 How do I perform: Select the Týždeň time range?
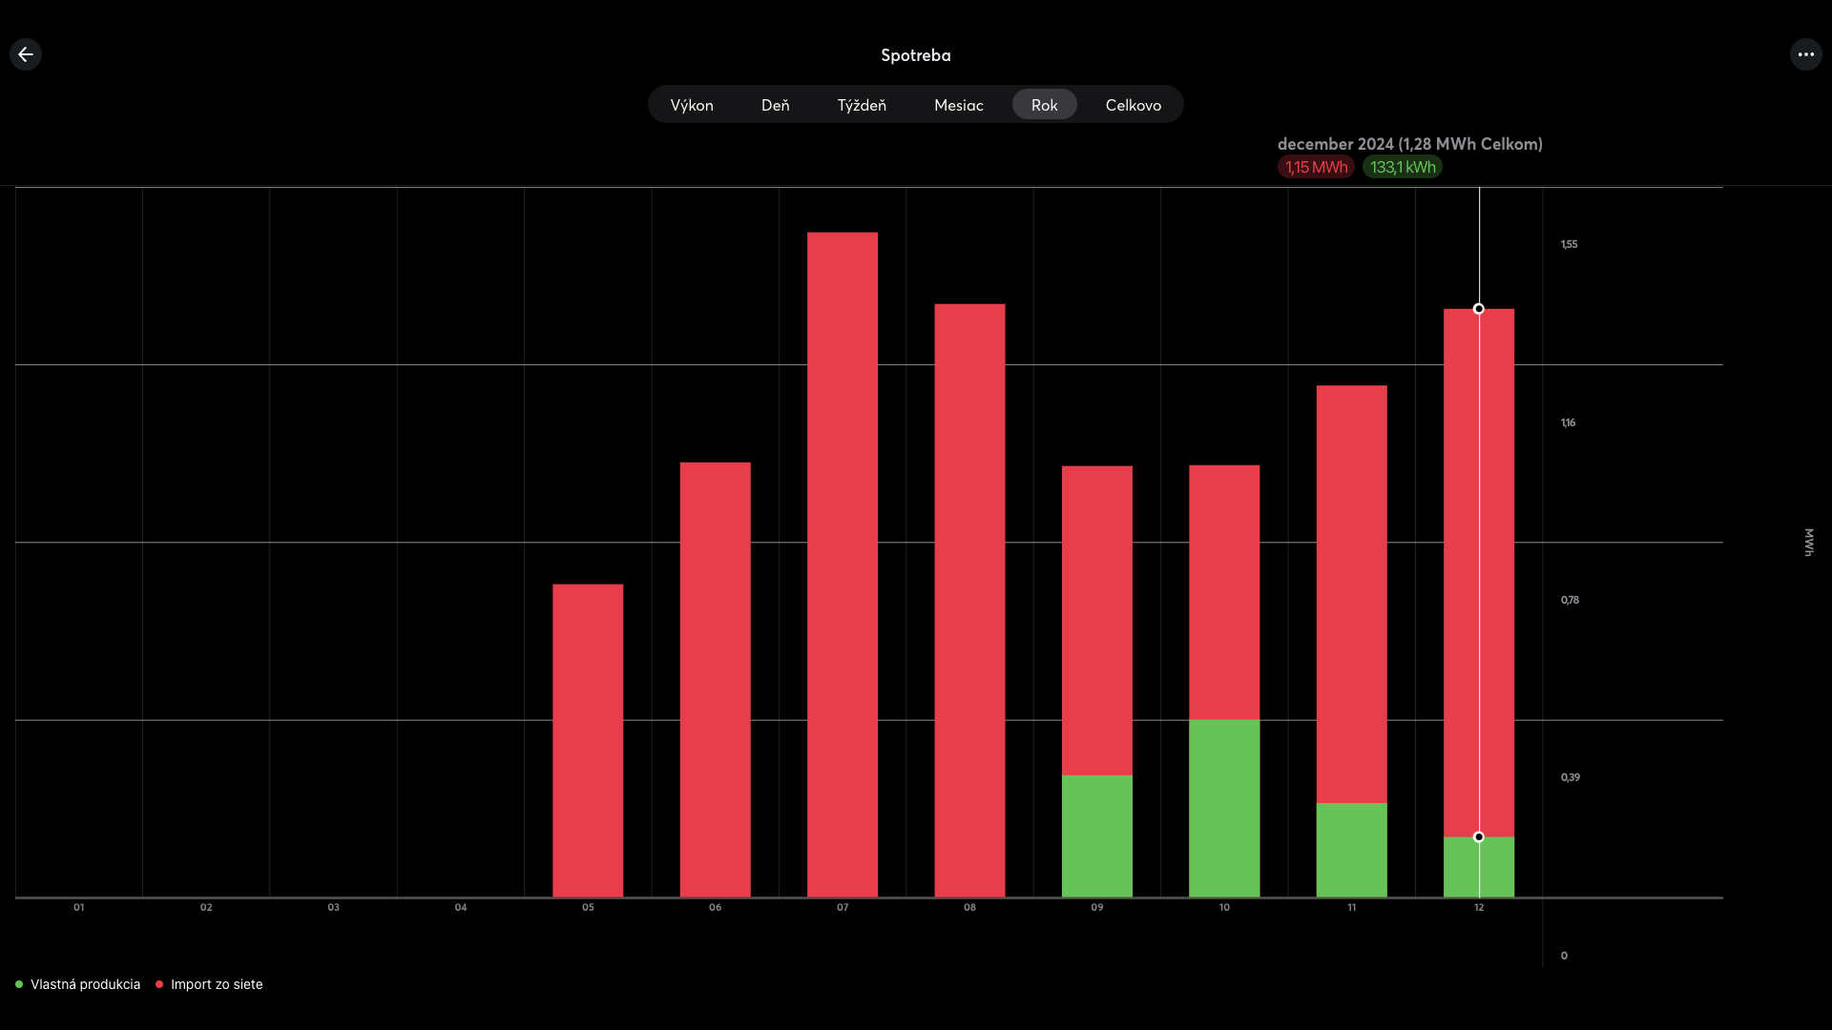point(862,105)
